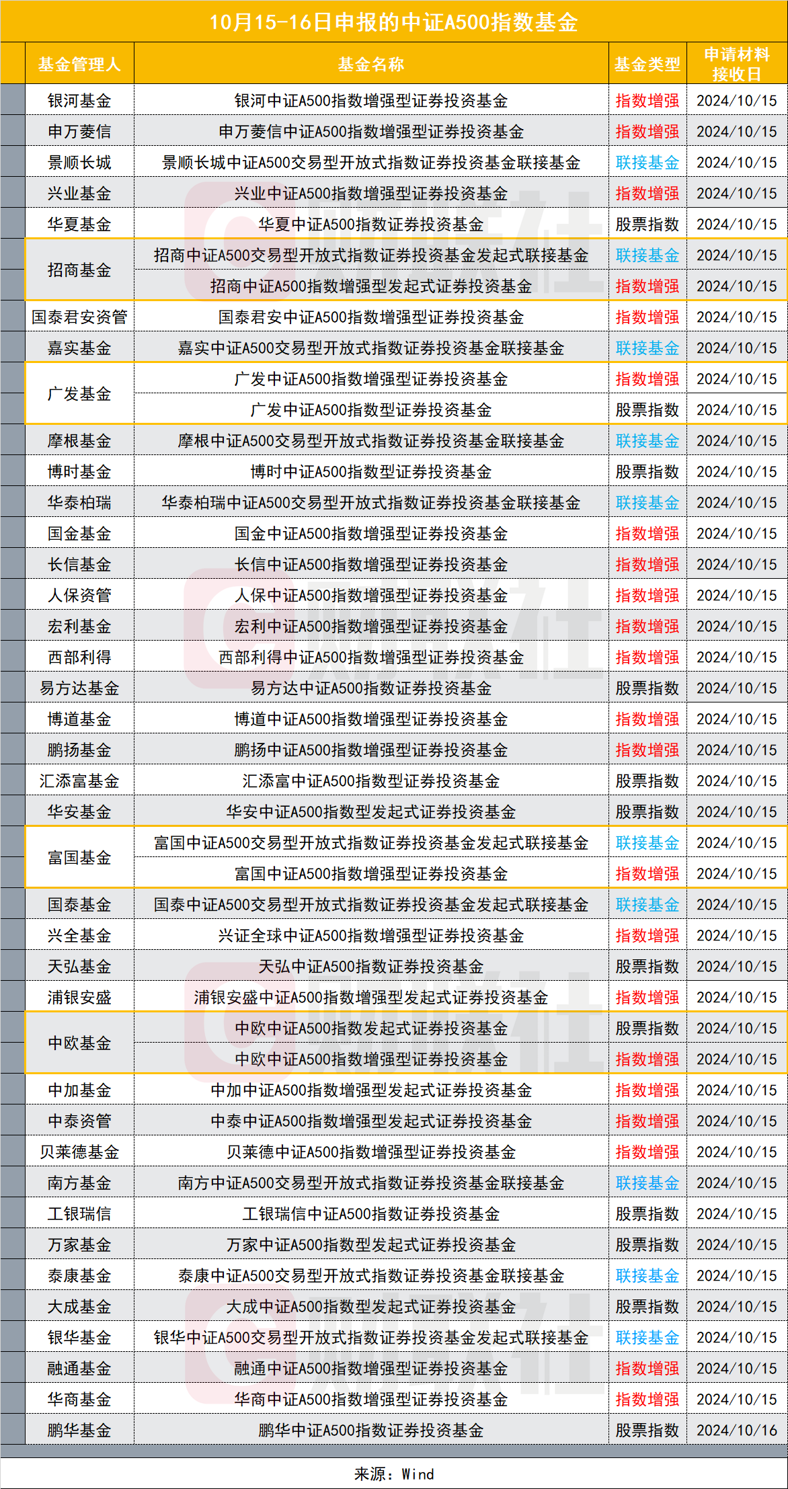Click fund name '广发中证A500指数型证券投资基金'

371,409
